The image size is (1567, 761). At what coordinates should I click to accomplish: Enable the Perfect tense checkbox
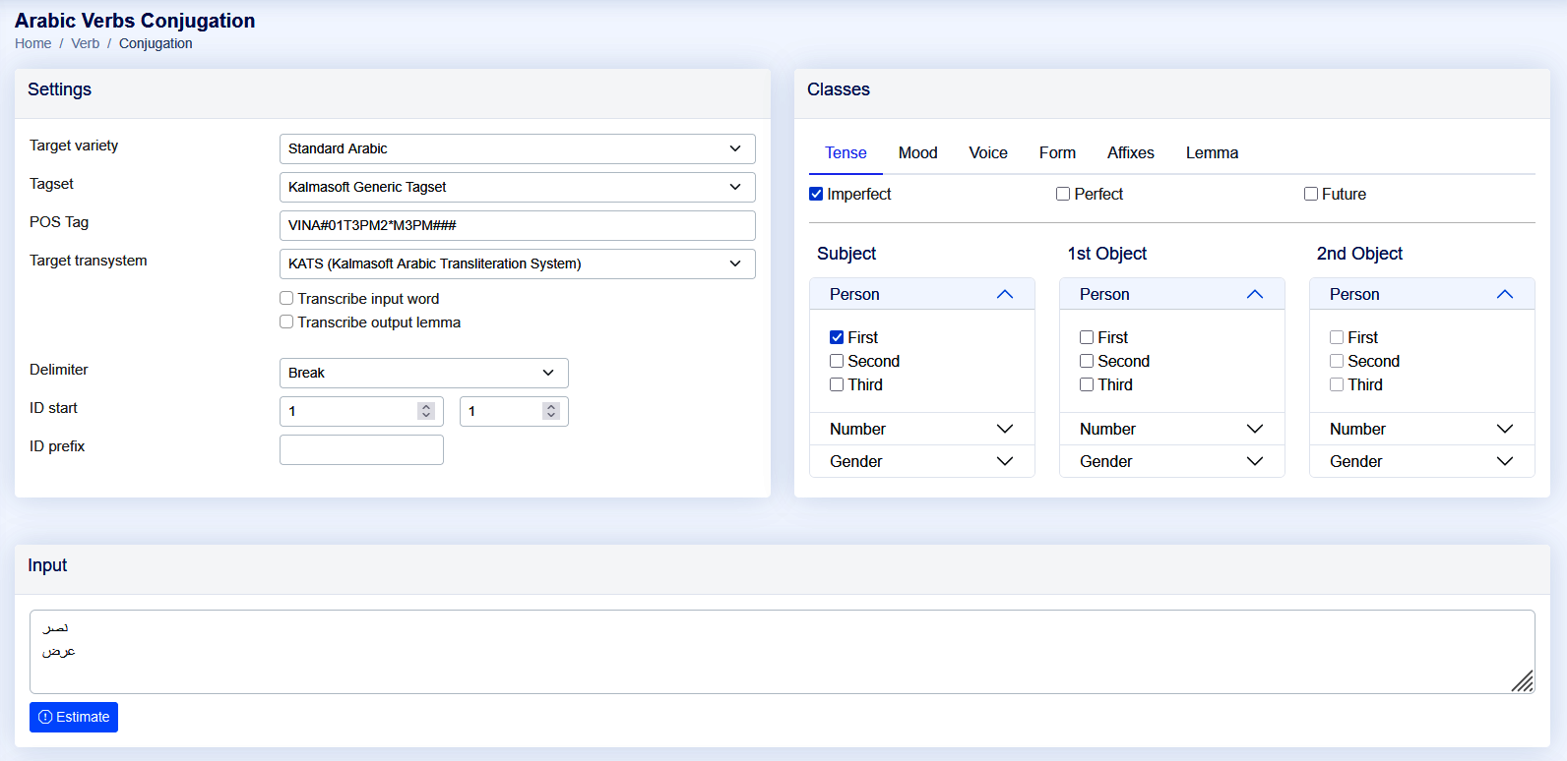pos(1063,194)
